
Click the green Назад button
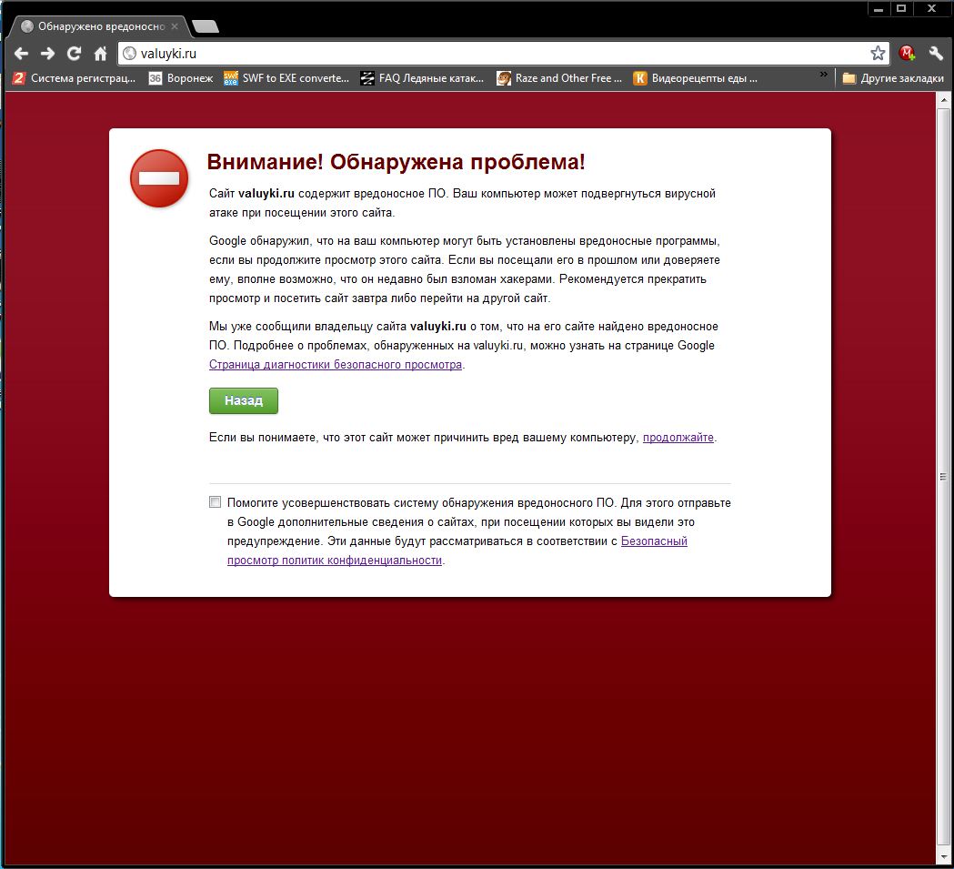pos(244,400)
